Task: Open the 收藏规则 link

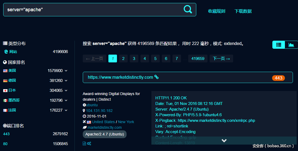Action: tap(217, 11)
